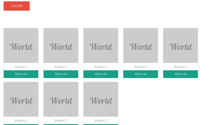The width and height of the screenshot is (222, 125).
Task: Select the "Product 2" title text
Action: coord(61,67)
